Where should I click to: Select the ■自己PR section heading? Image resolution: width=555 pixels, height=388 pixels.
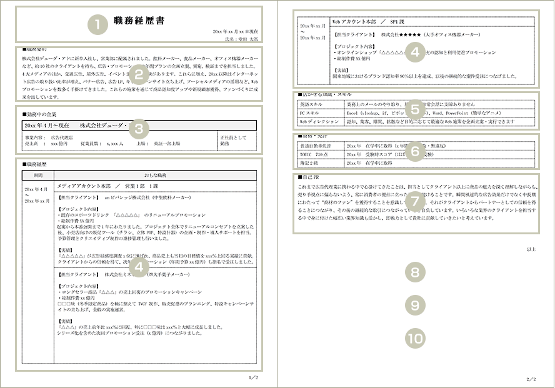tap(308, 177)
